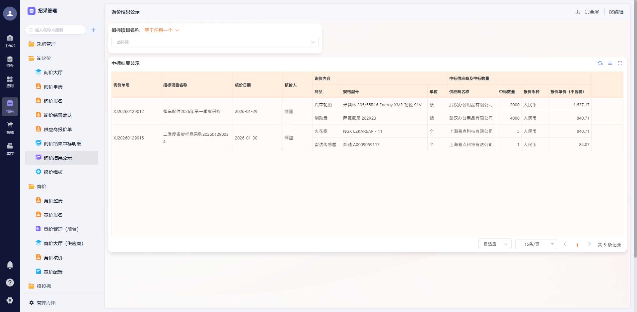The image size is (637, 312).
Task: Open the user avatar profile
Action: click(x=10, y=14)
